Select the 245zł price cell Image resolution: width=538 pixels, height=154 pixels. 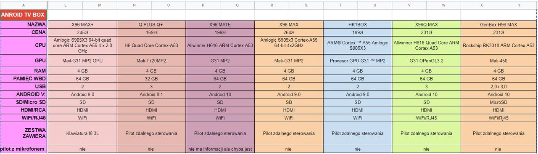pyautogui.click(x=82, y=32)
